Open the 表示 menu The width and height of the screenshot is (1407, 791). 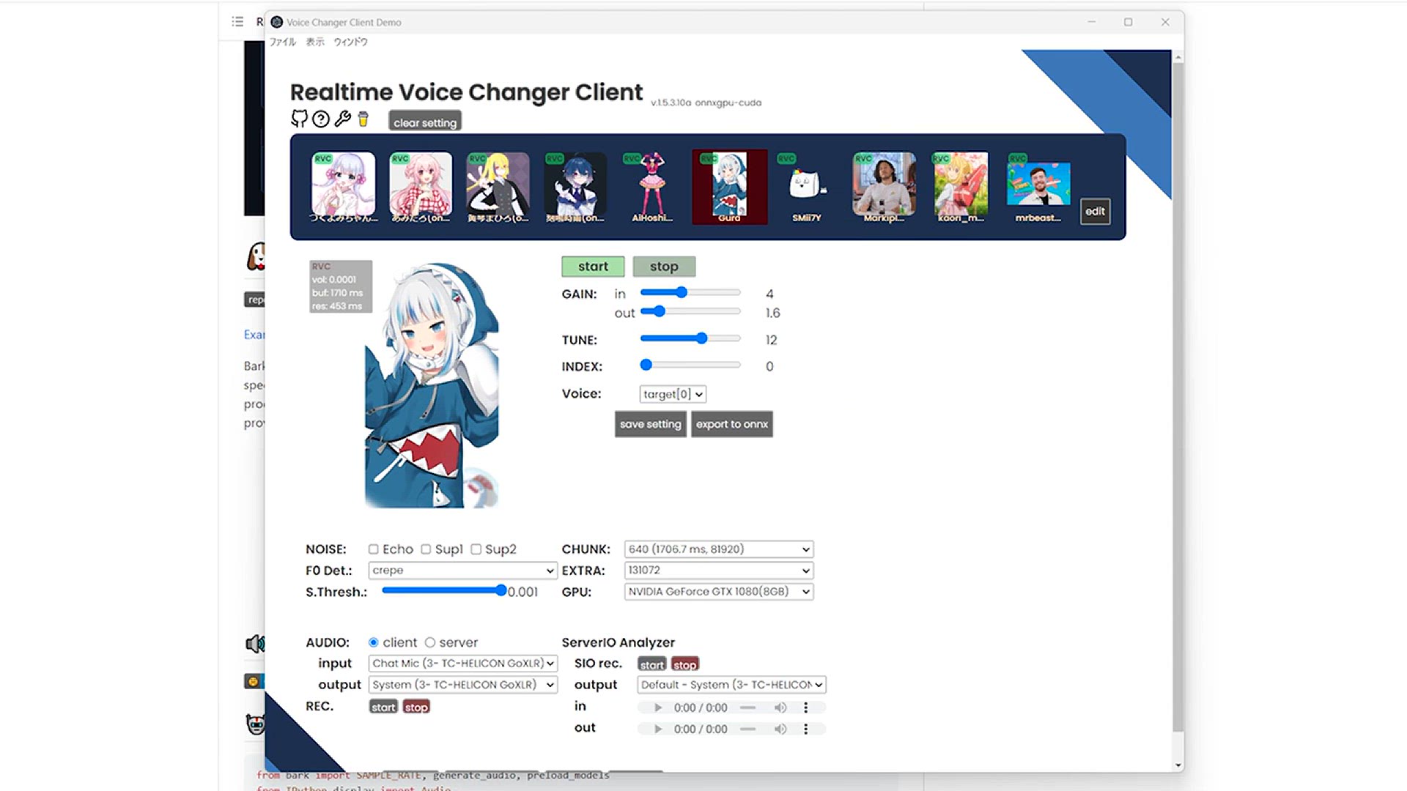[x=315, y=42]
